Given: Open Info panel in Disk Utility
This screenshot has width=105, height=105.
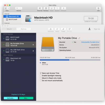Looking at the screenshot, I should [x=98, y=8].
